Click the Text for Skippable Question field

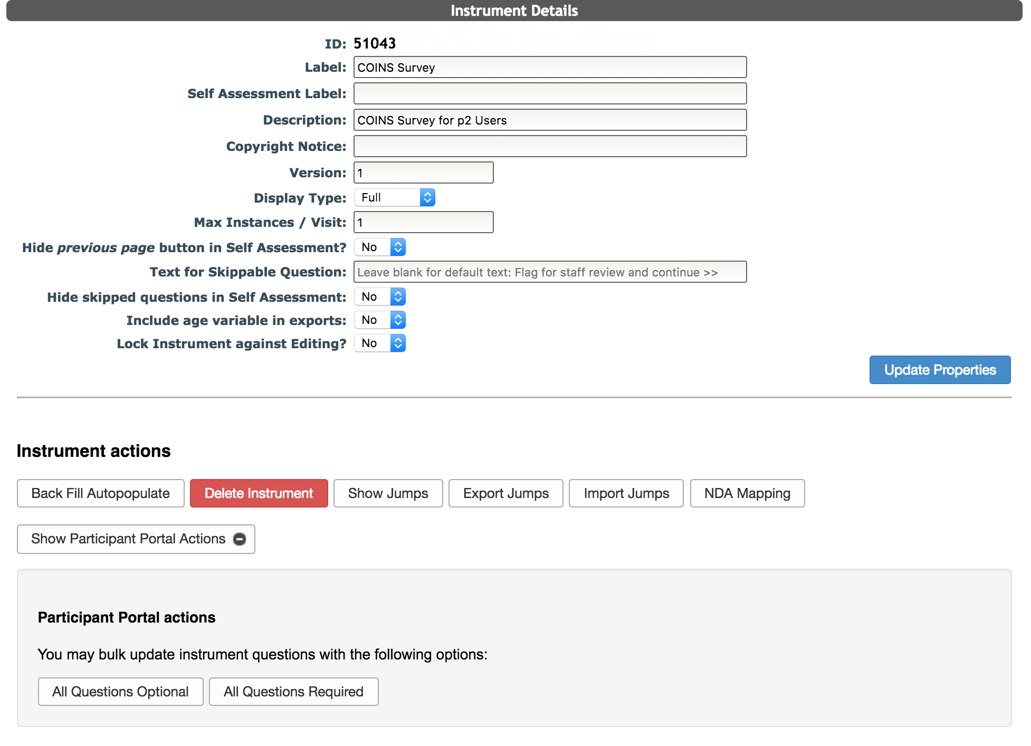coord(549,272)
